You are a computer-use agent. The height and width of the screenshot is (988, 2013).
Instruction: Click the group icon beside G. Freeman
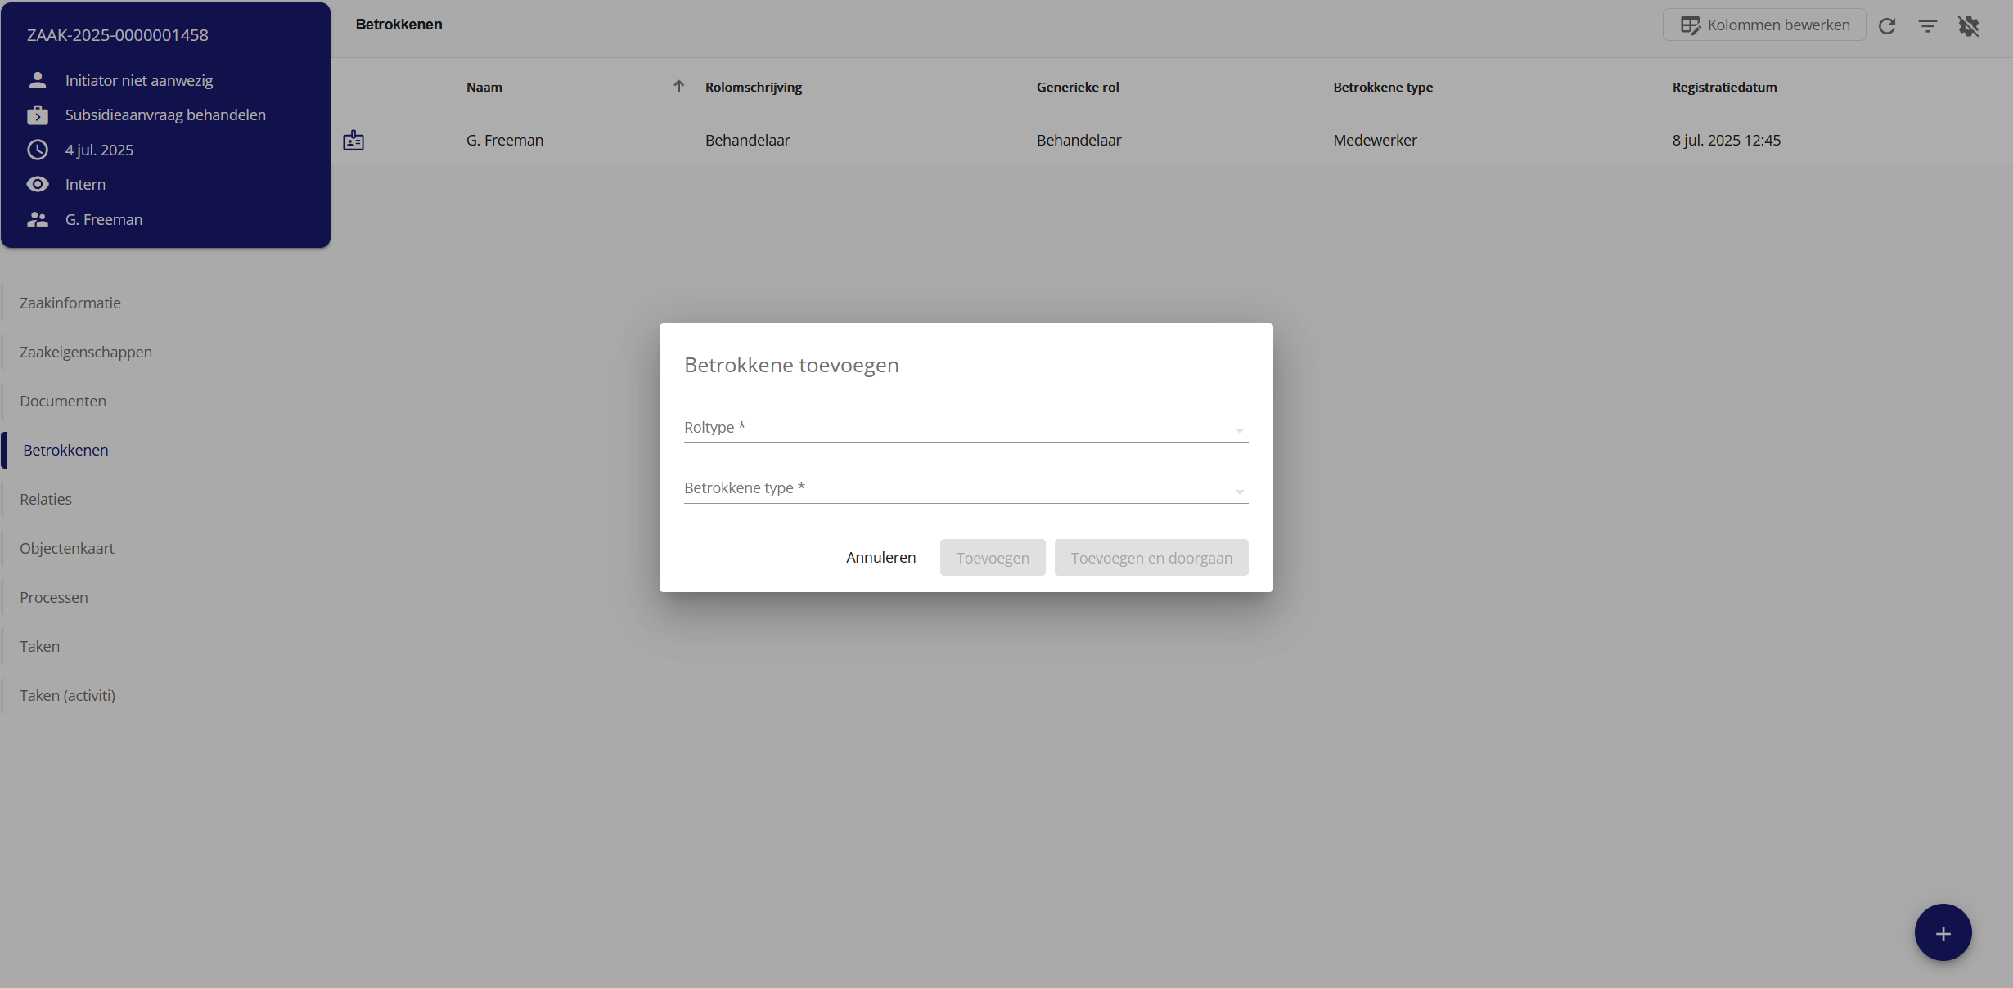pos(38,219)
